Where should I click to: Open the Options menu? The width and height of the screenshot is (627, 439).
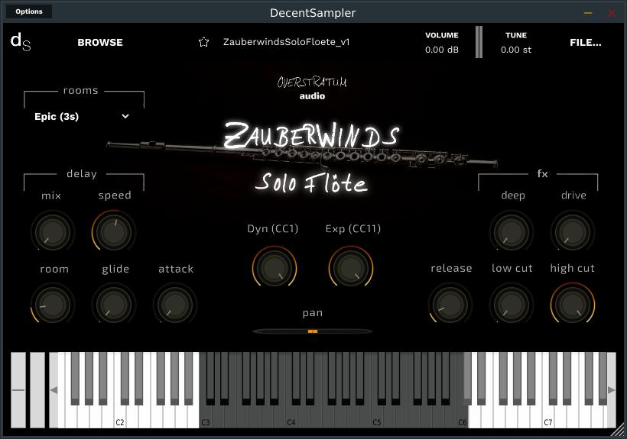[29, 11]
